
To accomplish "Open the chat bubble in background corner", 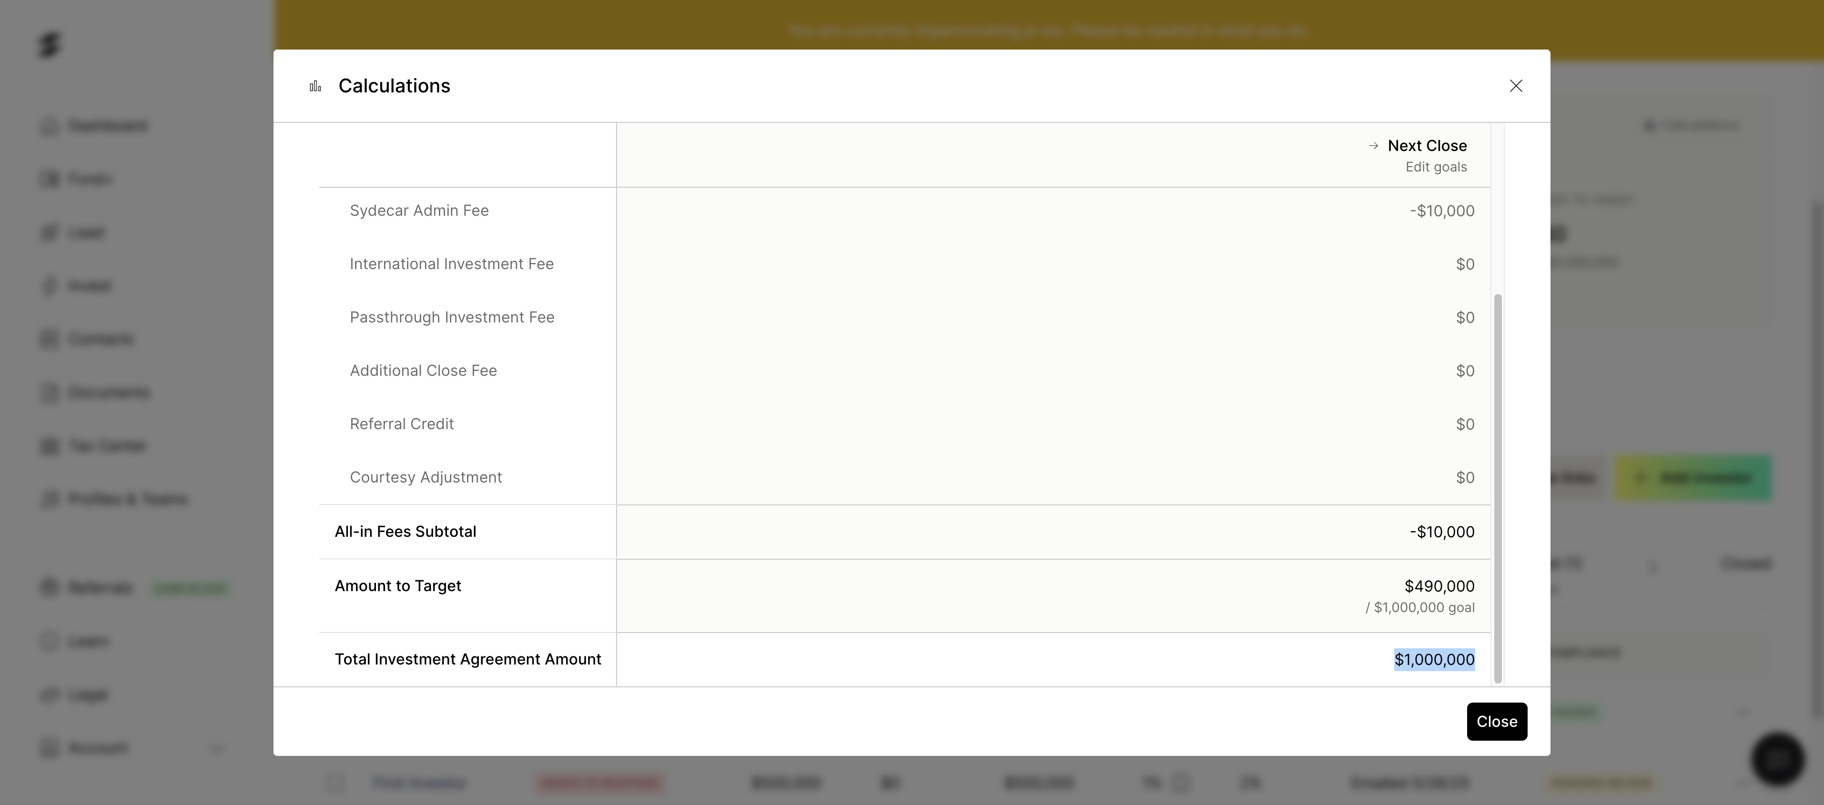I will (x=1777, y=759).
